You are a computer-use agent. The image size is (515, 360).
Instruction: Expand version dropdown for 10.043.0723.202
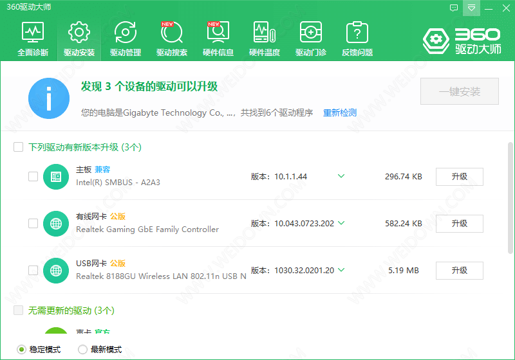tap(341, 223)
